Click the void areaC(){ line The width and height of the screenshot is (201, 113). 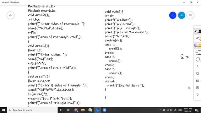click(38, 46)
